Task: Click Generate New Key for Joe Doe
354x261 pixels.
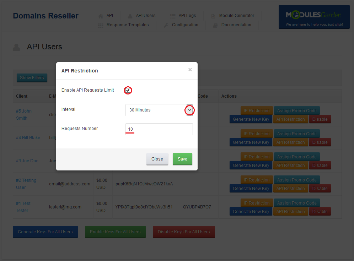Action: [x=251, y=165]
